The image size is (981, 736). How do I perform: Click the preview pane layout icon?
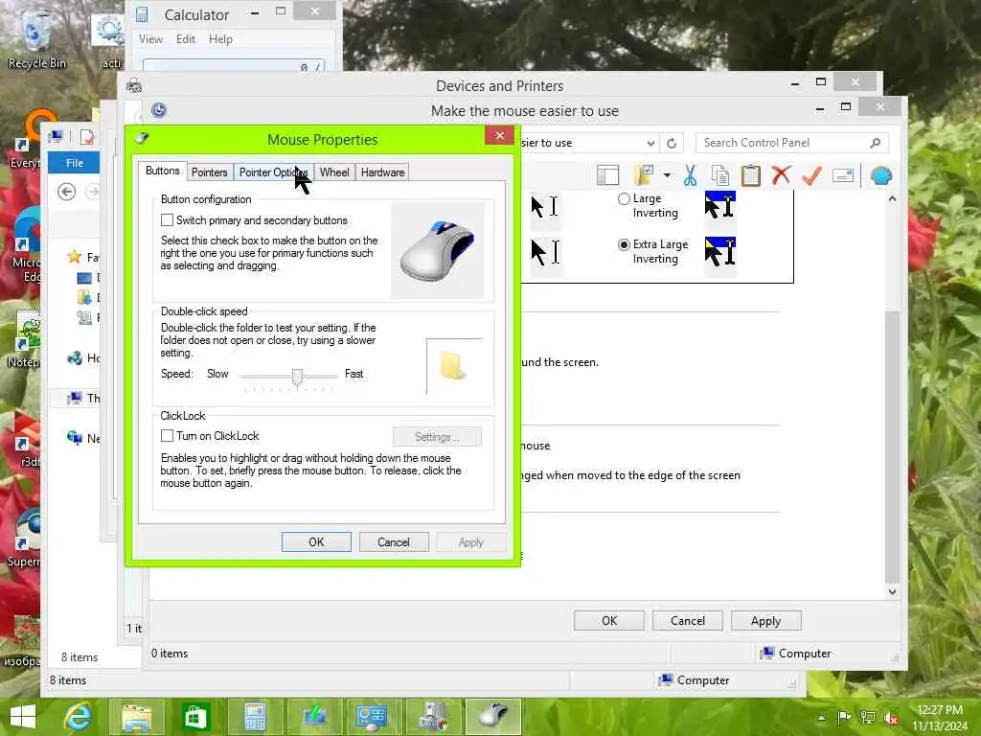(x=607, y=176)
